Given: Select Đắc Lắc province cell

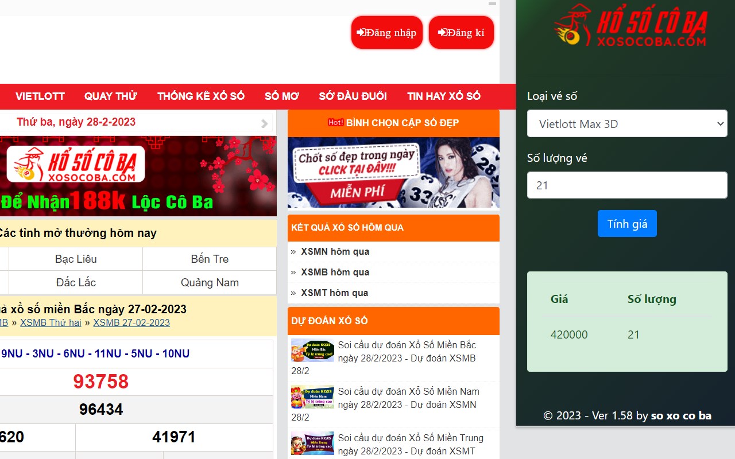Looking at the screenshot, I should tap(76, 282).
